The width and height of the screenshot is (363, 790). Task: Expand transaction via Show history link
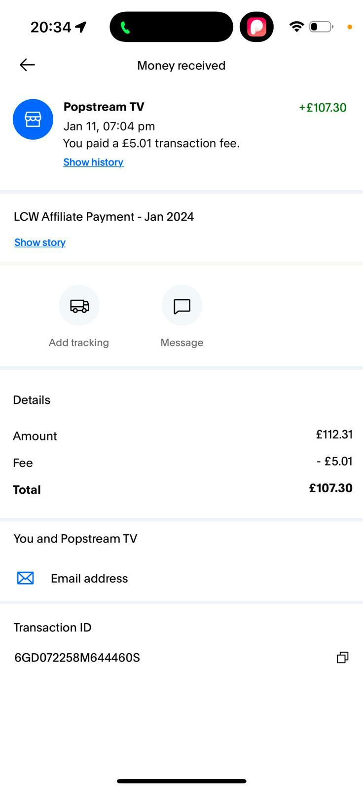click(93, 162)
